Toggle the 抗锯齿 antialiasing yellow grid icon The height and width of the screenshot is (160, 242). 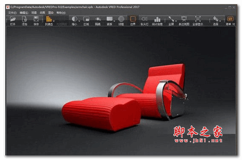[49, 19]
